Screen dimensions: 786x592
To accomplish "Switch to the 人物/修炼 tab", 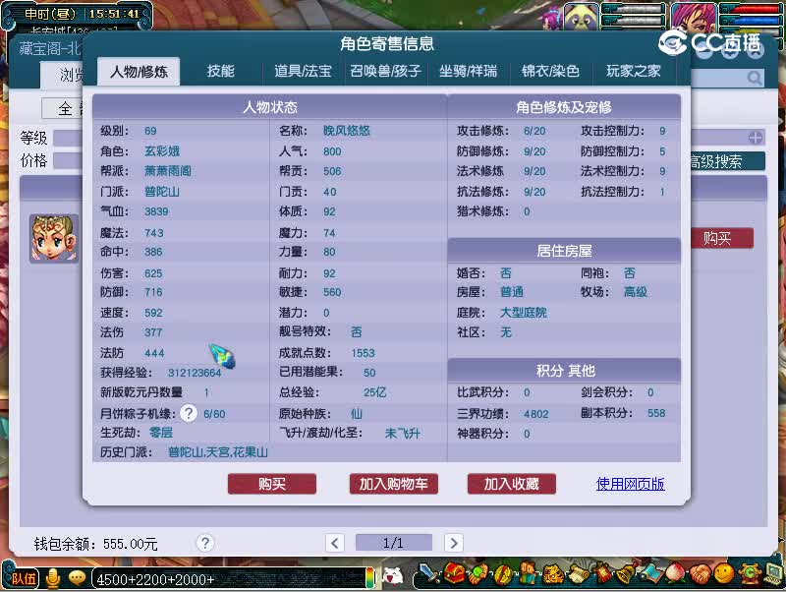I will click(x=139, y=71).
